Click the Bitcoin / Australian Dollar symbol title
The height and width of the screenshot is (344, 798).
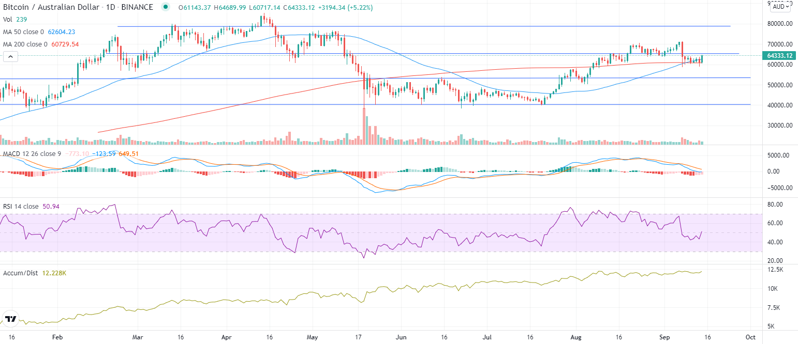pyautogui.click(x=51, y=7)
